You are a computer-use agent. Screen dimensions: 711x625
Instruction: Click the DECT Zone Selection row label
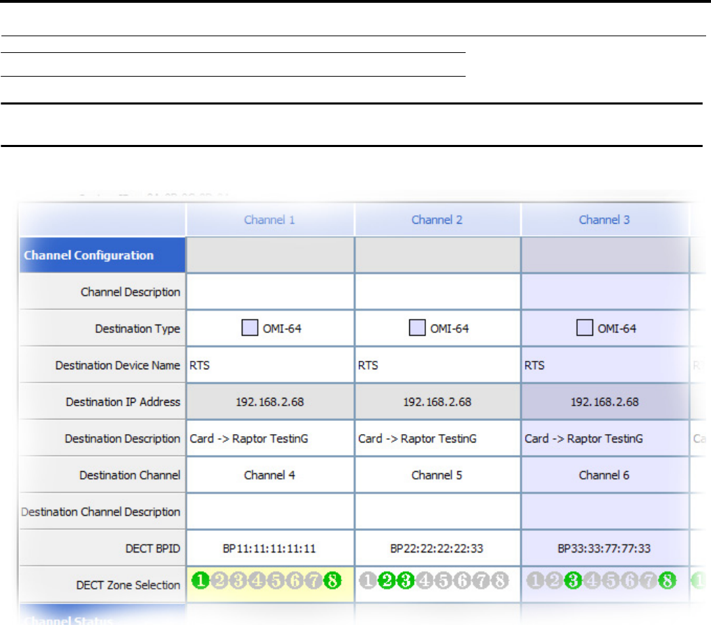128,585
